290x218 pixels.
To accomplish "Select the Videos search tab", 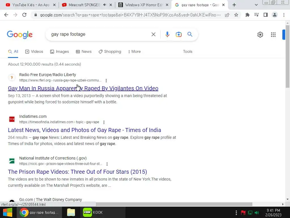I will pyautogui.click(x=34, y=52).
